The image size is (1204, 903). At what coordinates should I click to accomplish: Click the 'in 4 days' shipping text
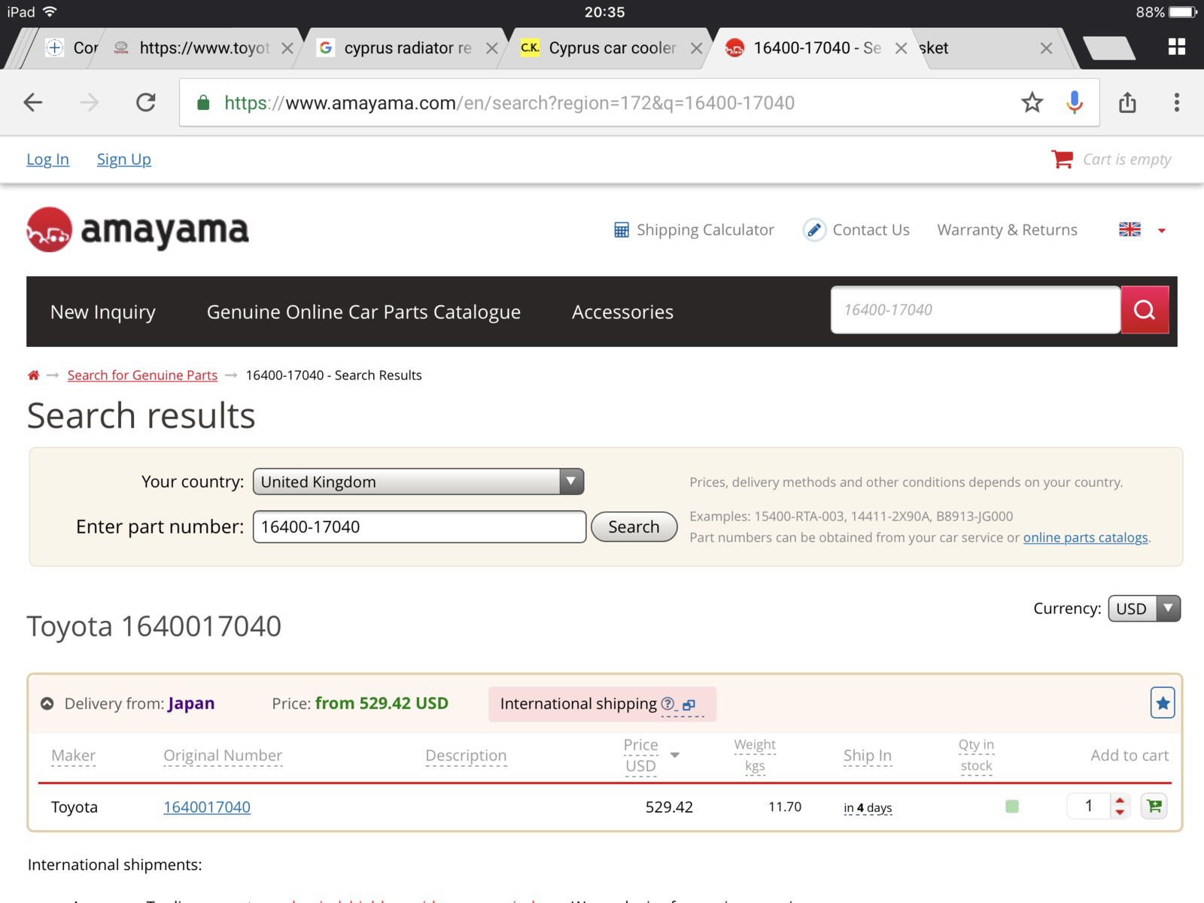(868, 807)
